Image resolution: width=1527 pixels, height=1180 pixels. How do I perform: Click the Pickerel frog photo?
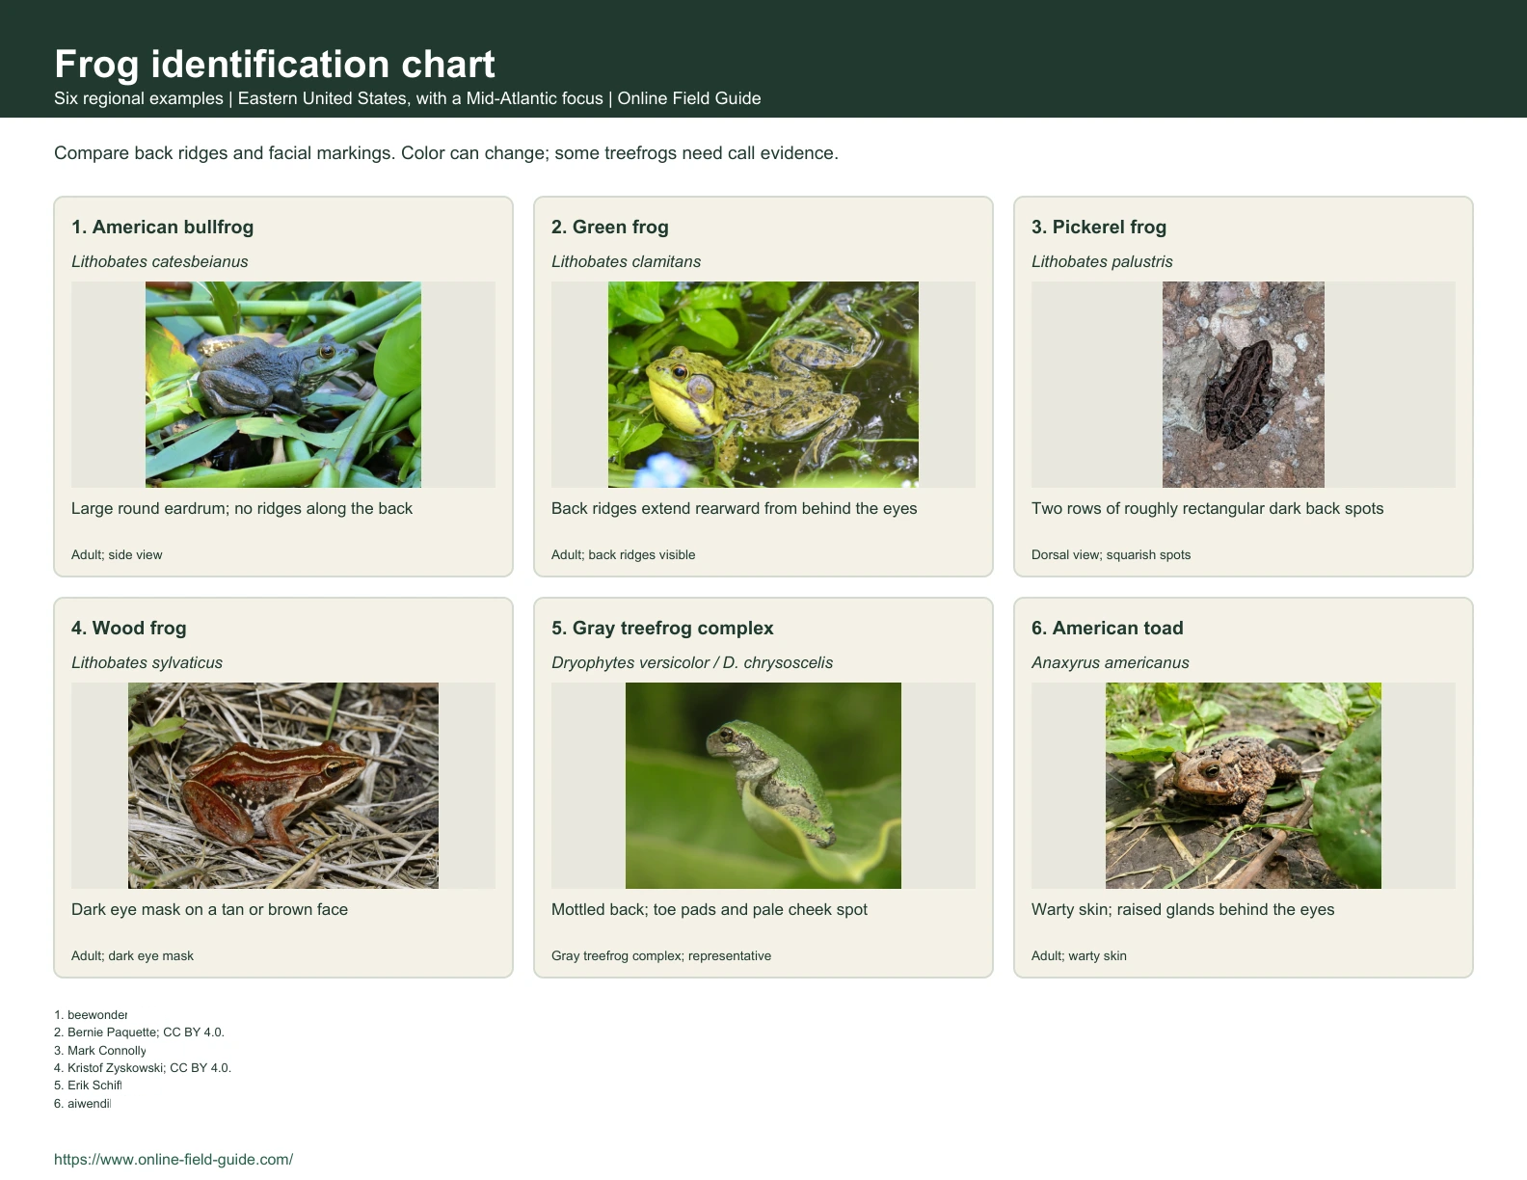(x=1244, y=385)
